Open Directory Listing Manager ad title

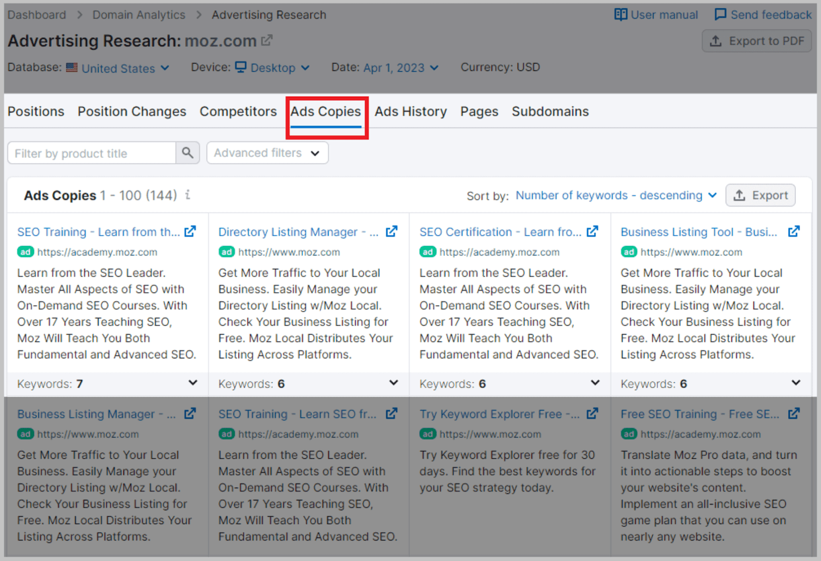(x=299, y=232)
